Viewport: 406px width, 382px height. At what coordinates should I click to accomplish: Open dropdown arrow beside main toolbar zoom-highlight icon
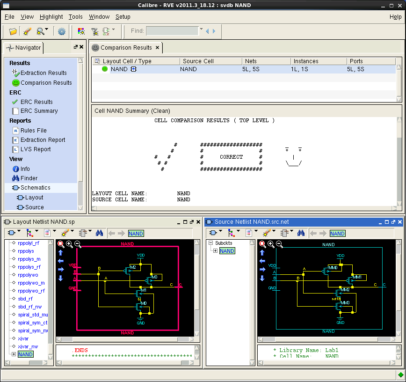pyautogui.click(x=47, y=29)
